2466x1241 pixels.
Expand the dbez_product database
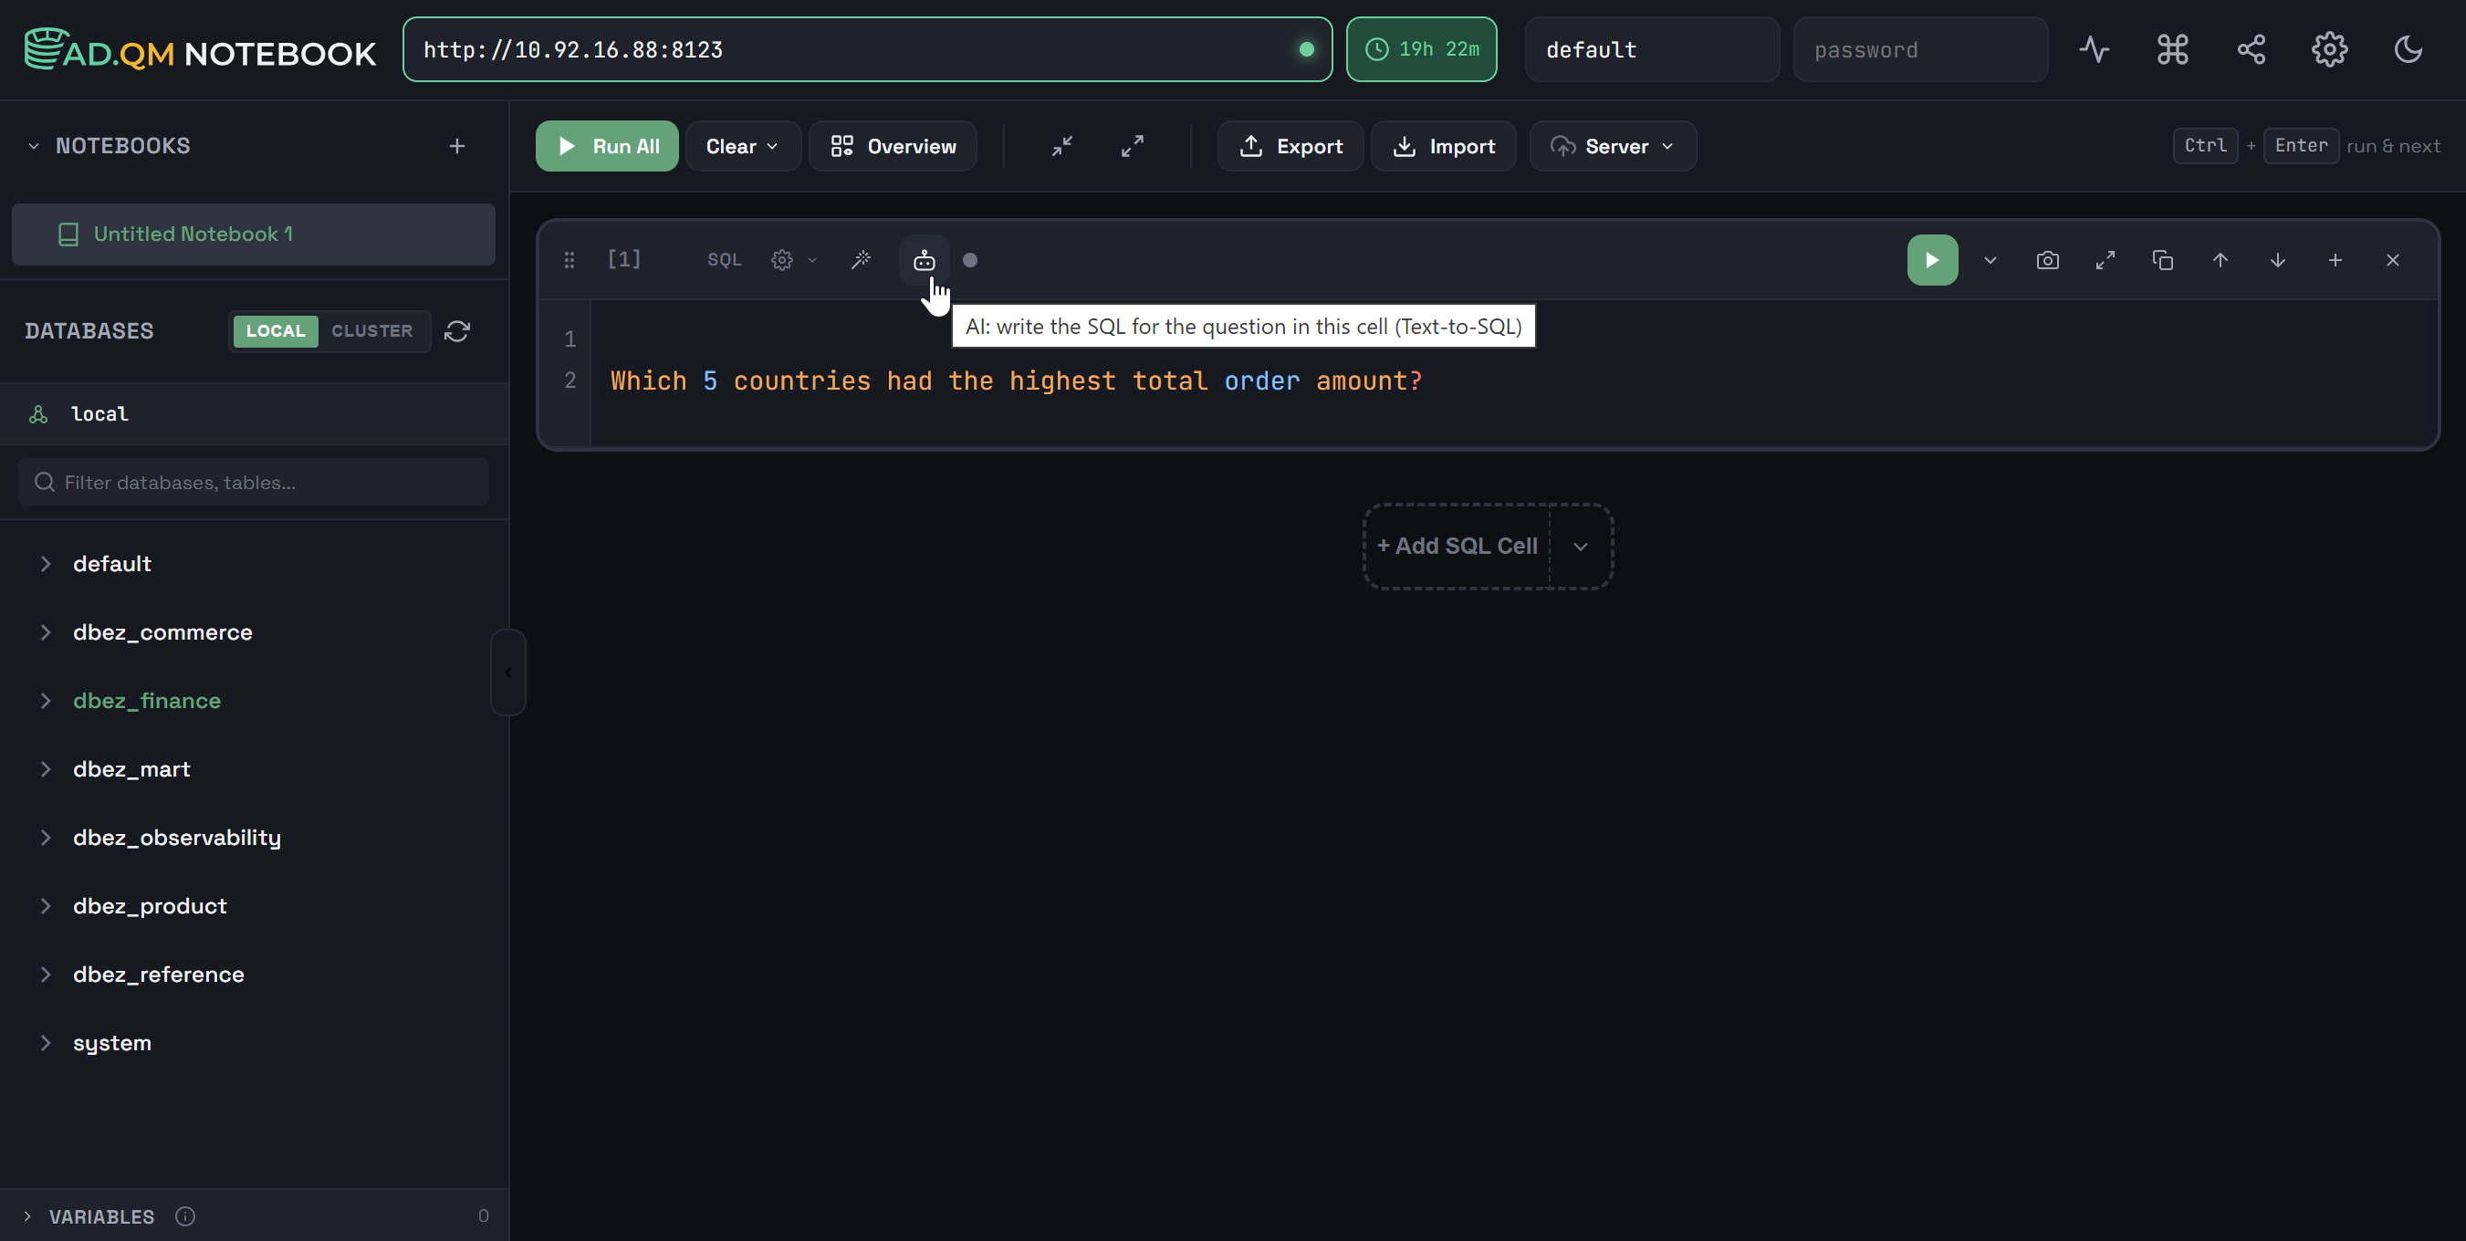45,906
